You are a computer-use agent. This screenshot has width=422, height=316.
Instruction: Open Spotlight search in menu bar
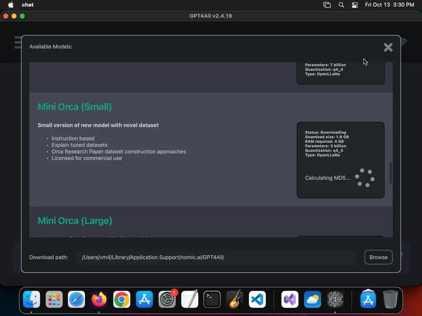point(341,5)
